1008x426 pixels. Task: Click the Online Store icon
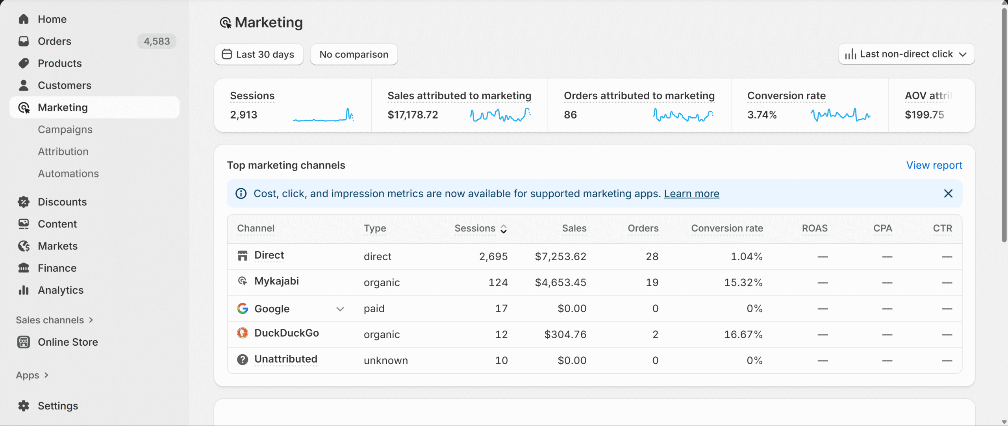pos(24,342)
